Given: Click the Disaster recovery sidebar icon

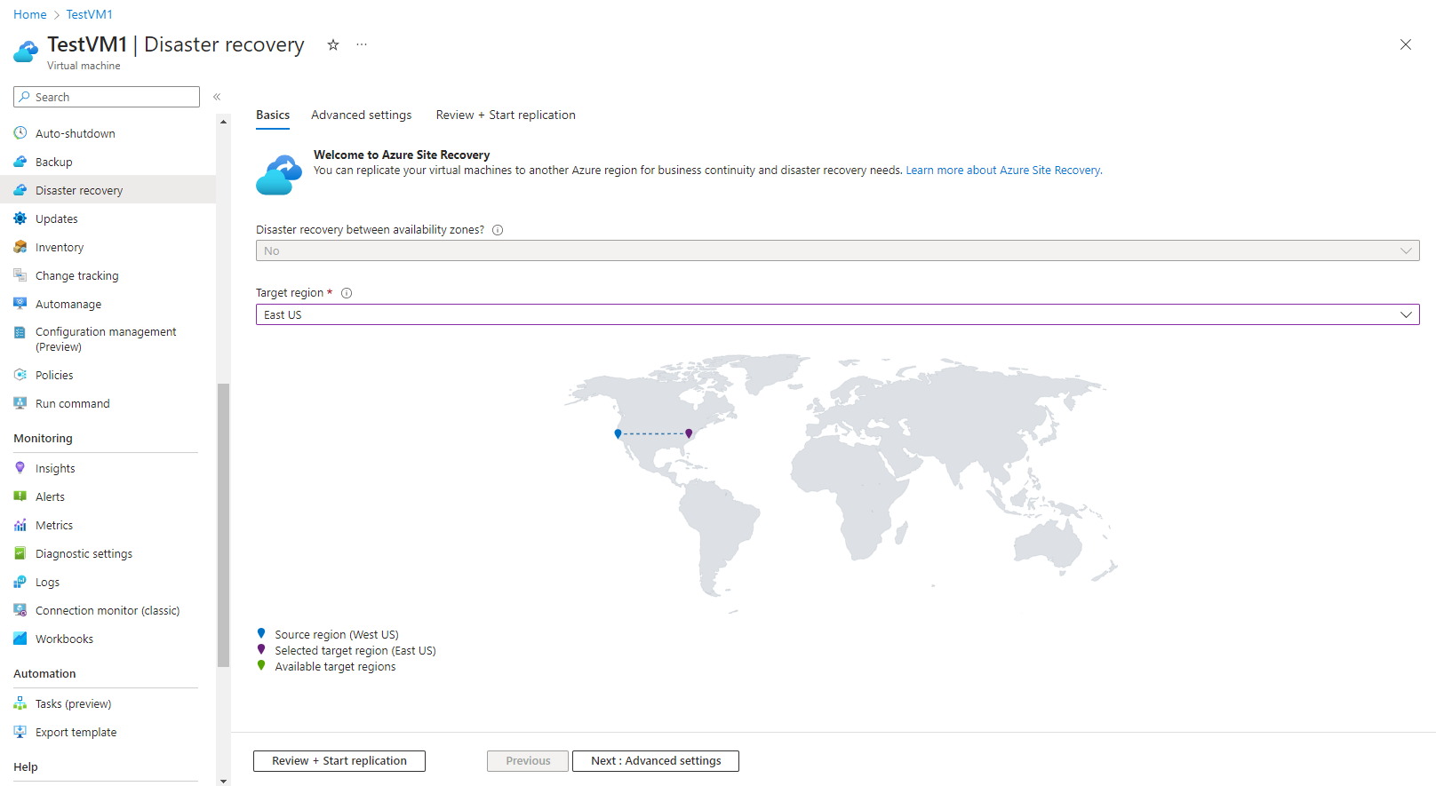Looking at the screenshot, I should (x=20, y=190).
